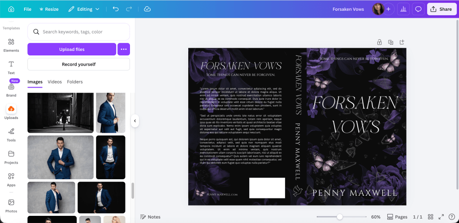Open the help question mark icon

452,217
